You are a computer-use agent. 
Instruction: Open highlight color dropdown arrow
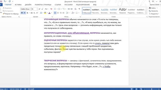click(47, 13)
